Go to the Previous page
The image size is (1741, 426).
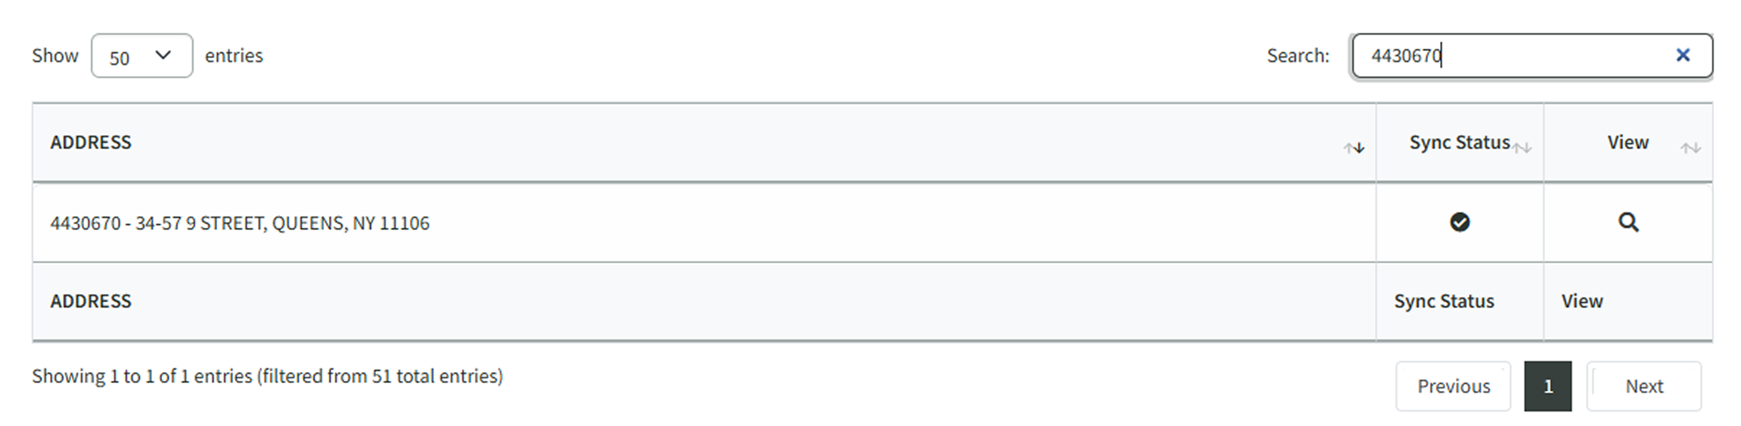click(x=1453, y=386)
